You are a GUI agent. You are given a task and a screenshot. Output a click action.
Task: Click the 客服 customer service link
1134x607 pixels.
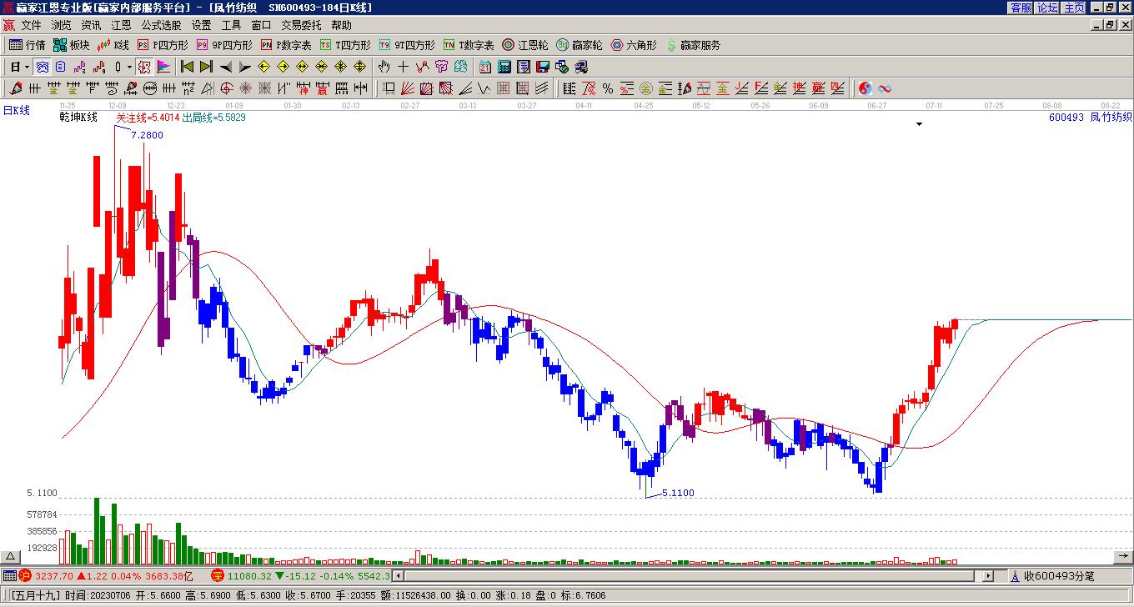pos(1021,8)
